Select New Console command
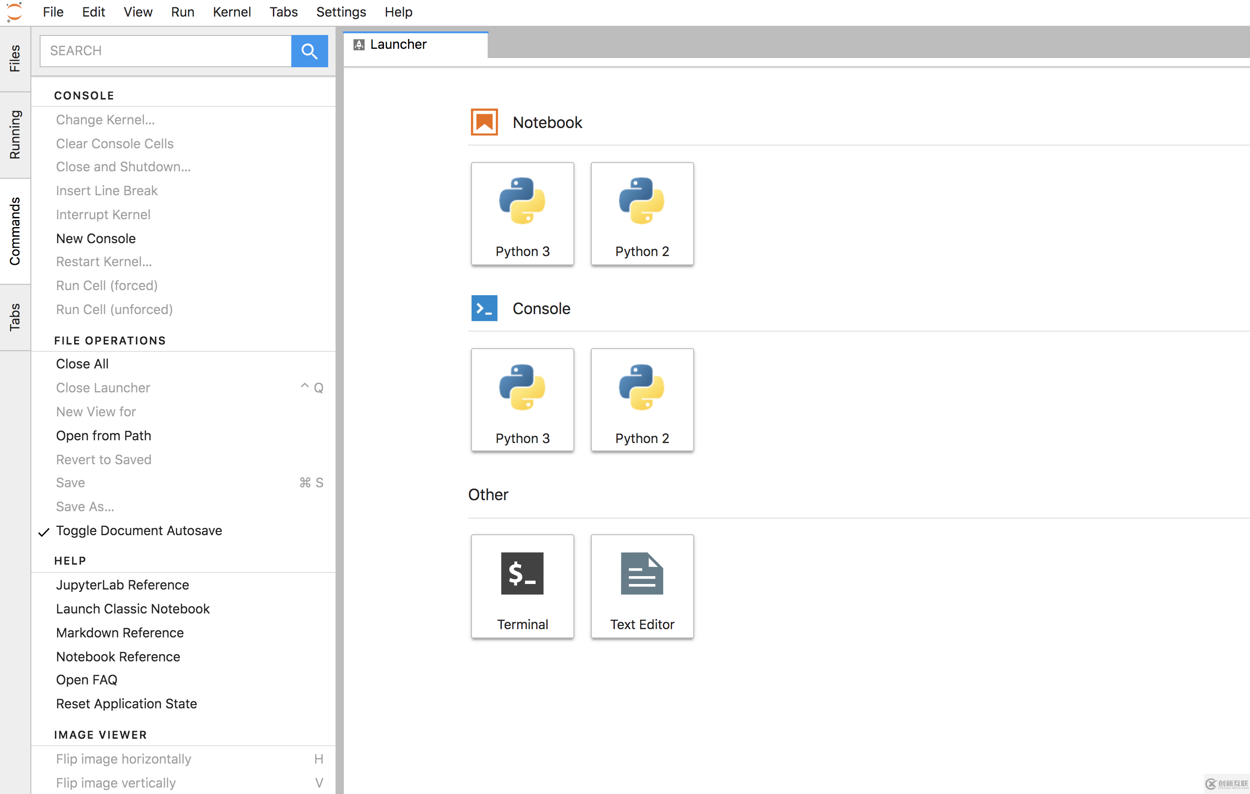Screen dimensions: 1250x794 (96, 238)
